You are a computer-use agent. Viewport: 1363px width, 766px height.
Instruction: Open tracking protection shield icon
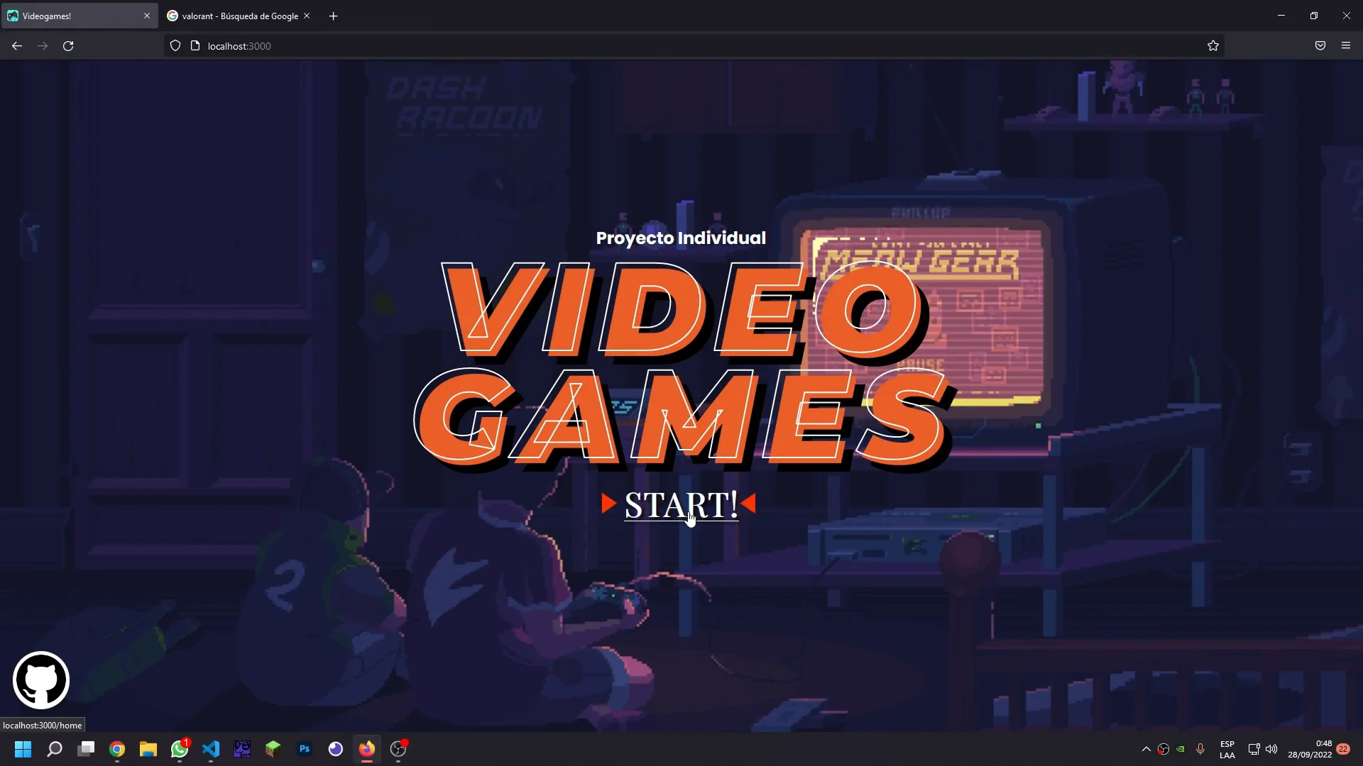pos(175,46)
